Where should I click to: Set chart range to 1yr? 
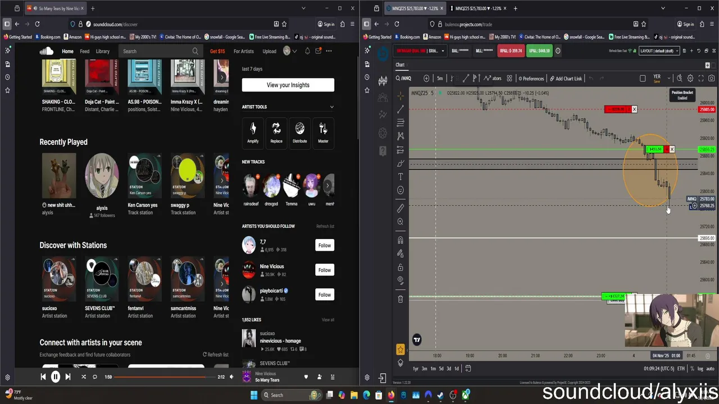tap(416, 369)
